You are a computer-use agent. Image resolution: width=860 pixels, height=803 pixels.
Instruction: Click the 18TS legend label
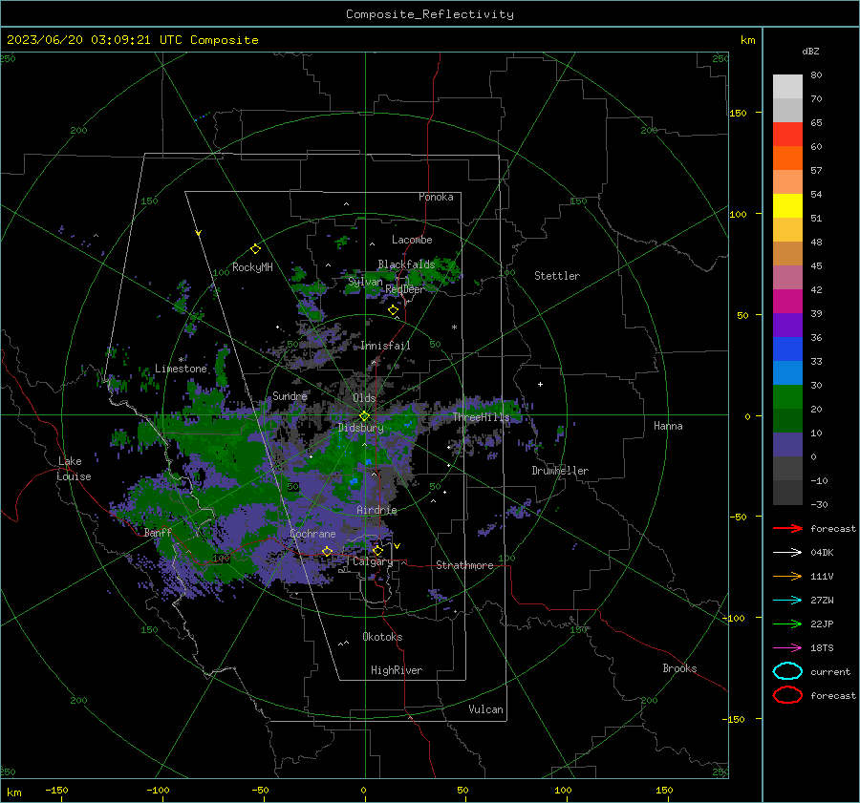(822, 648)
